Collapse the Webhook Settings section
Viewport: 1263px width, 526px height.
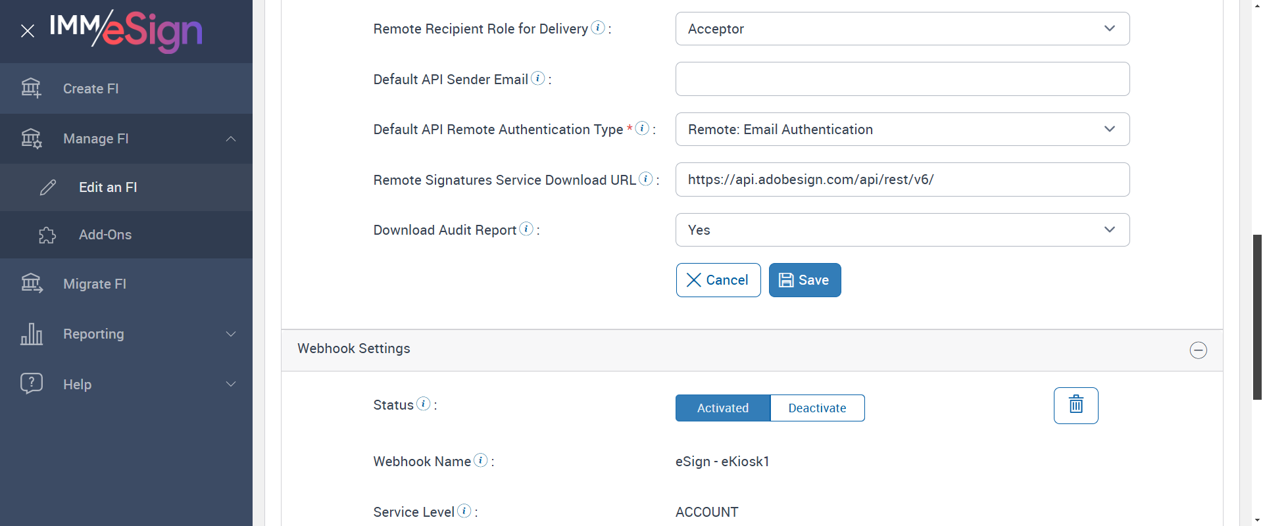[1198, 350]
